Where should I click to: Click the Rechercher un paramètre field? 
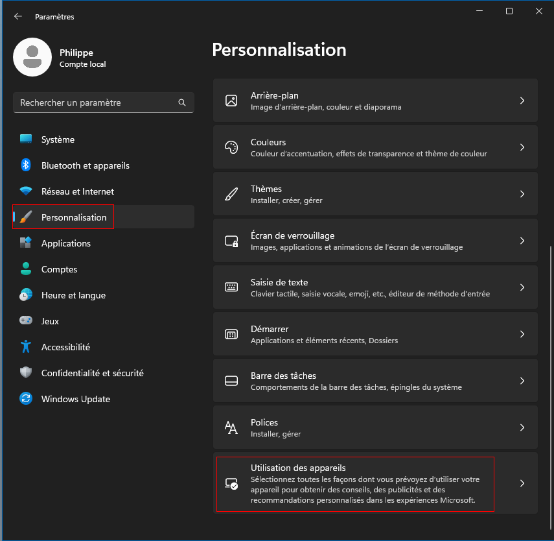104,102
